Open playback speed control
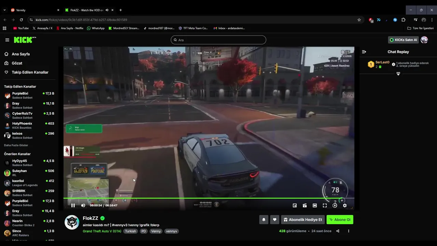437x246 pixels. (335, 205)
